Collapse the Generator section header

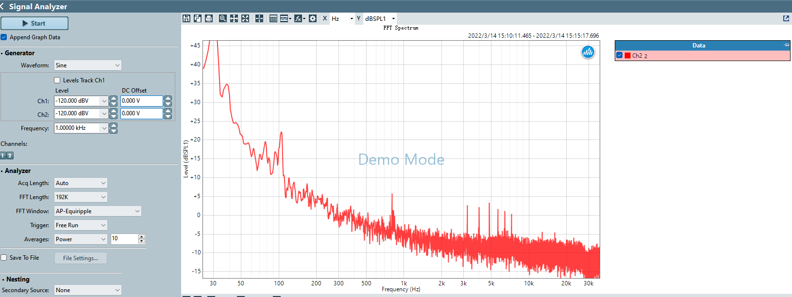[19, 53]
